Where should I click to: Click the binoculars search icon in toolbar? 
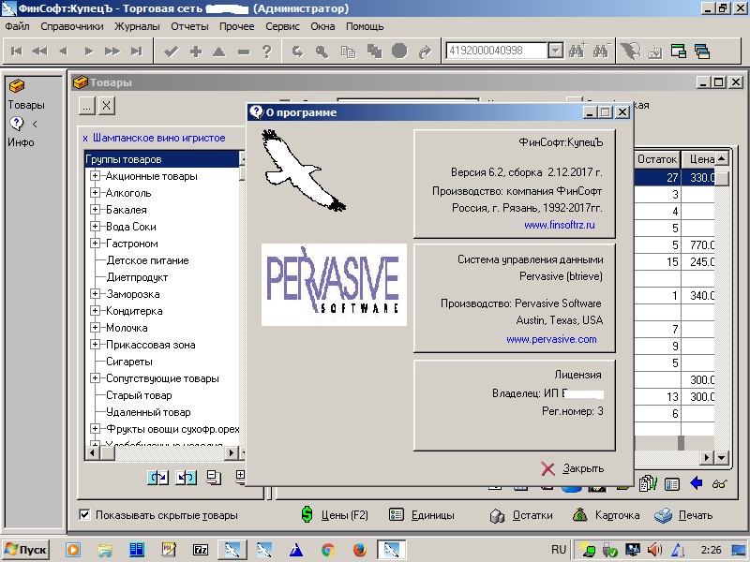pyautogui.click(x=577, y=52)
